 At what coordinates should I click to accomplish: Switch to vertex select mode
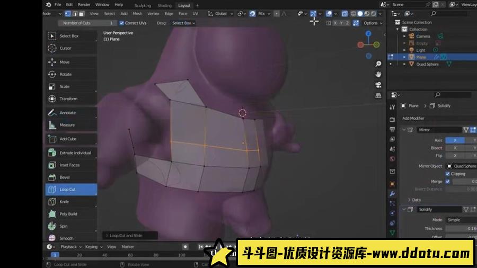pyautogui.click(x=68, y=14)
